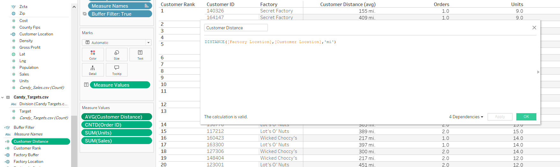Click the Units column header
The height and width of the screenshot is (167, 560).
517,4
